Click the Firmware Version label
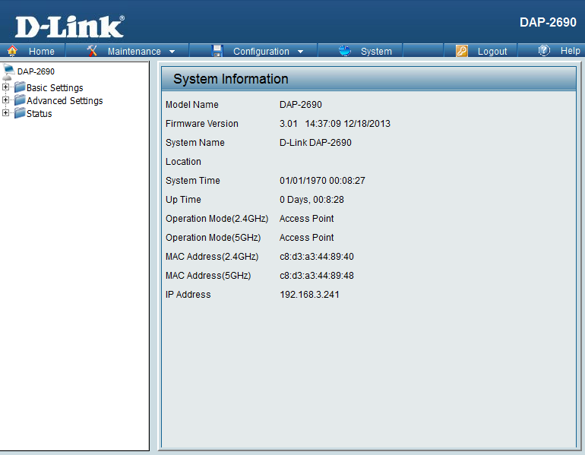The width and height of the screenshot is (585, 455). click(x=202, y=124)
